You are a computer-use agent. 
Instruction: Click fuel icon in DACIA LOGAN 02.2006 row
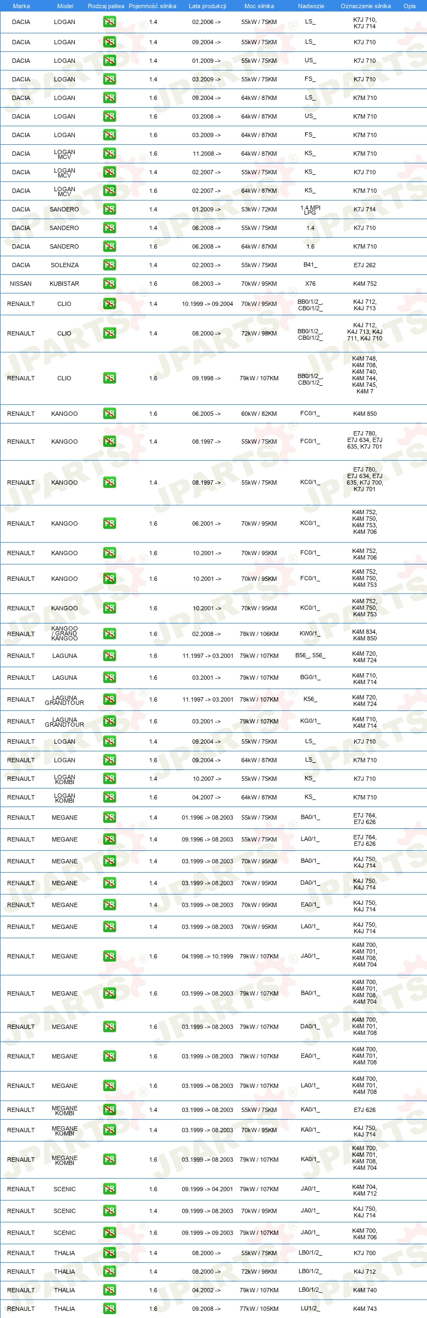109,22
